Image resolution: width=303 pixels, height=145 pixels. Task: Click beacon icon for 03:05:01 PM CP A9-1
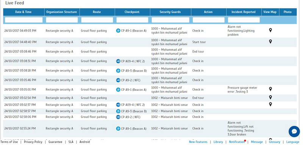(x=118, y=90)
